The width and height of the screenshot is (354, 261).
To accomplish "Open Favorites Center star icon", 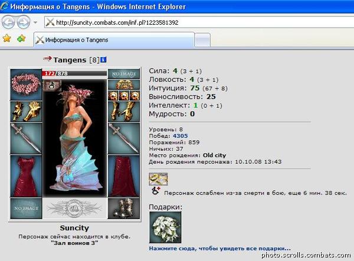I will tap(6, 38).
